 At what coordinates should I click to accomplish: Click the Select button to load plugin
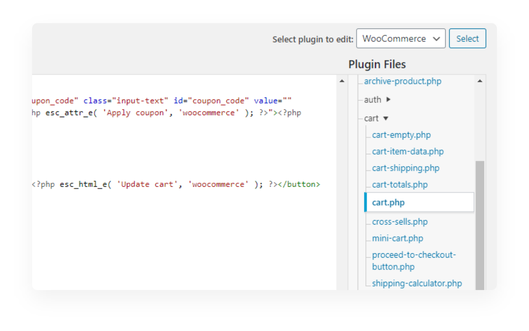pos(467,38)
